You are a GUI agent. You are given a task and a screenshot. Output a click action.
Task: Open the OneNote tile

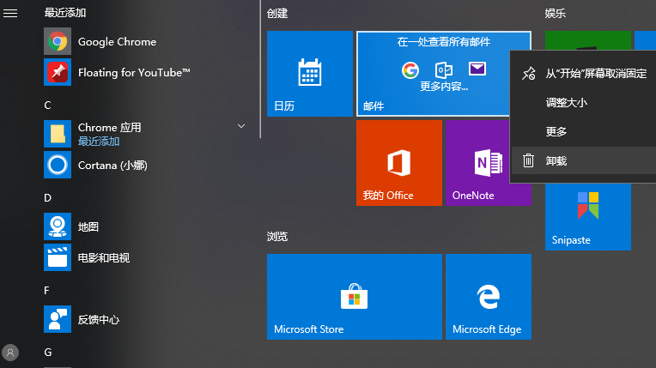point(477,163)
